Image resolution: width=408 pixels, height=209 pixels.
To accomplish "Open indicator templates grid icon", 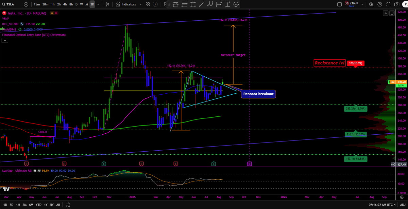I will (148, 4).
